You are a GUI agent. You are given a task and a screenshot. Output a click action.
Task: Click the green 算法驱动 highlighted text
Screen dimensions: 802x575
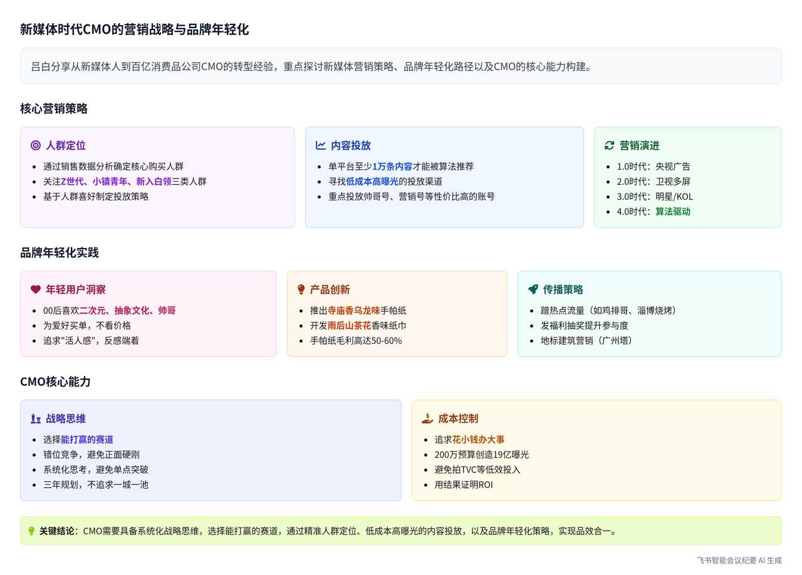click(x=673, y=212)
